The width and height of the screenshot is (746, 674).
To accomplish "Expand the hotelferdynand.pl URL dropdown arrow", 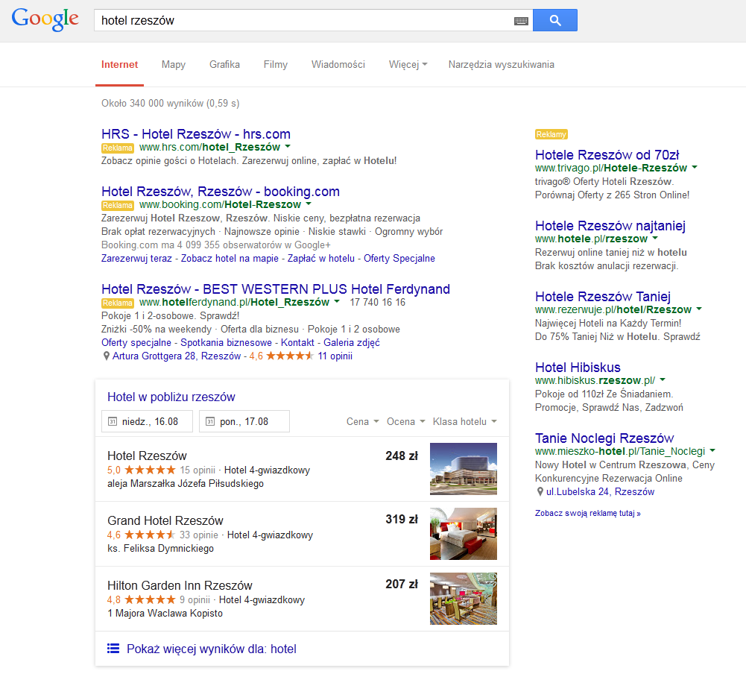I will pos(337,301).
